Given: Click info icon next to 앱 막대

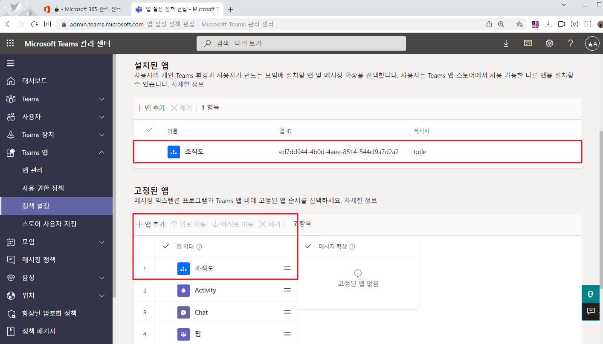Looking at the screenshot, I should (199, 247).
